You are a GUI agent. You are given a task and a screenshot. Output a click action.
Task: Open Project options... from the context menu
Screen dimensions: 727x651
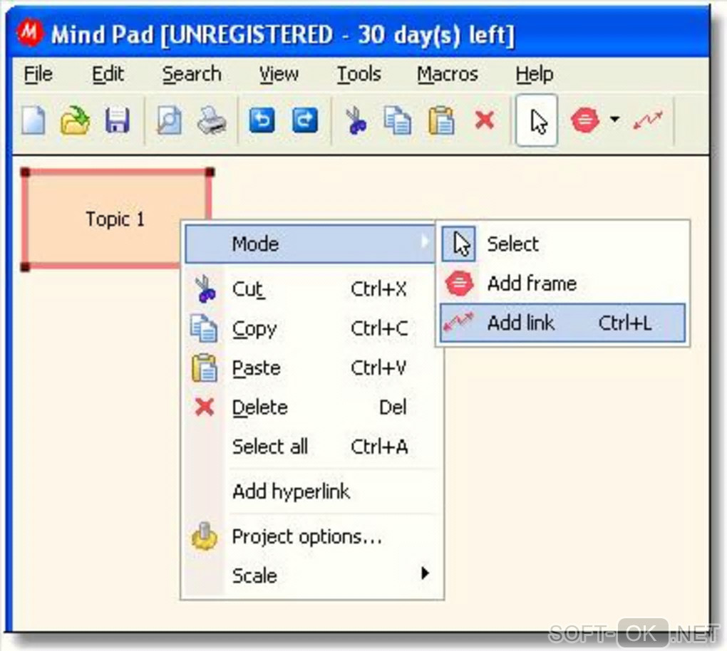(x=310, y=536)
